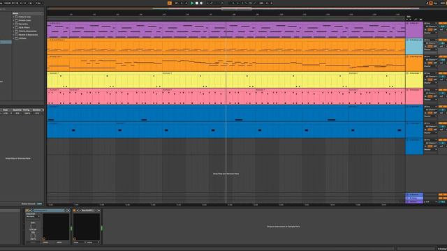This screenshot has width=447, height=251.
Task: Set the purple track monitor to Off
Action: (435, 29)
